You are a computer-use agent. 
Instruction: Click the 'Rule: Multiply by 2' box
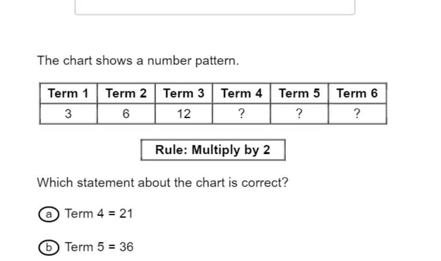point(213,150)
